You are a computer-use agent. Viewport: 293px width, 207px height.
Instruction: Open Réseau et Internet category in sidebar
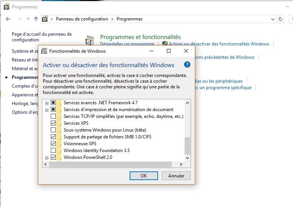(x=25, y=60)
